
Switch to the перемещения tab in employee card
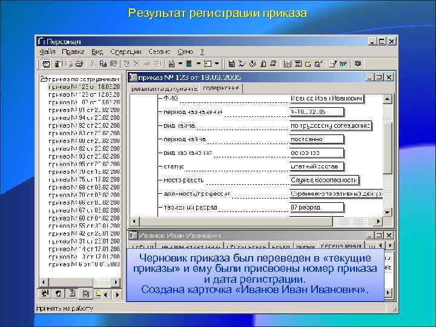[341, 245]
